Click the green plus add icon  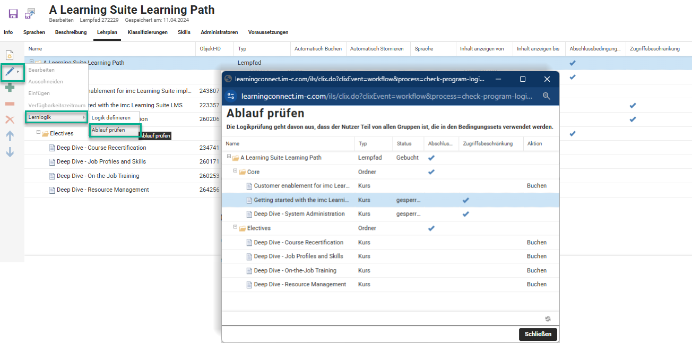(x=10, y=88)
